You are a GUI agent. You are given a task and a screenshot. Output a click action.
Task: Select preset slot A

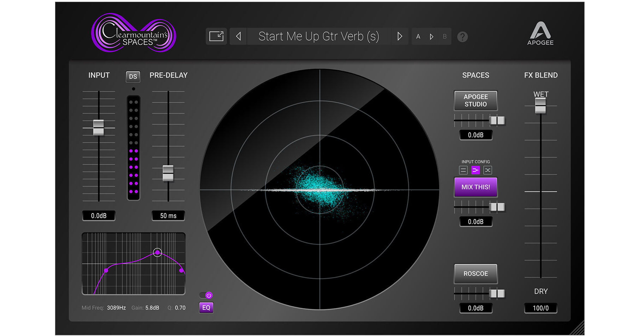[418, 37]
